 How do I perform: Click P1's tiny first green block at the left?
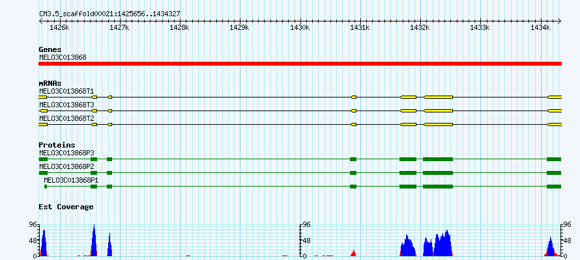[46, 187]
